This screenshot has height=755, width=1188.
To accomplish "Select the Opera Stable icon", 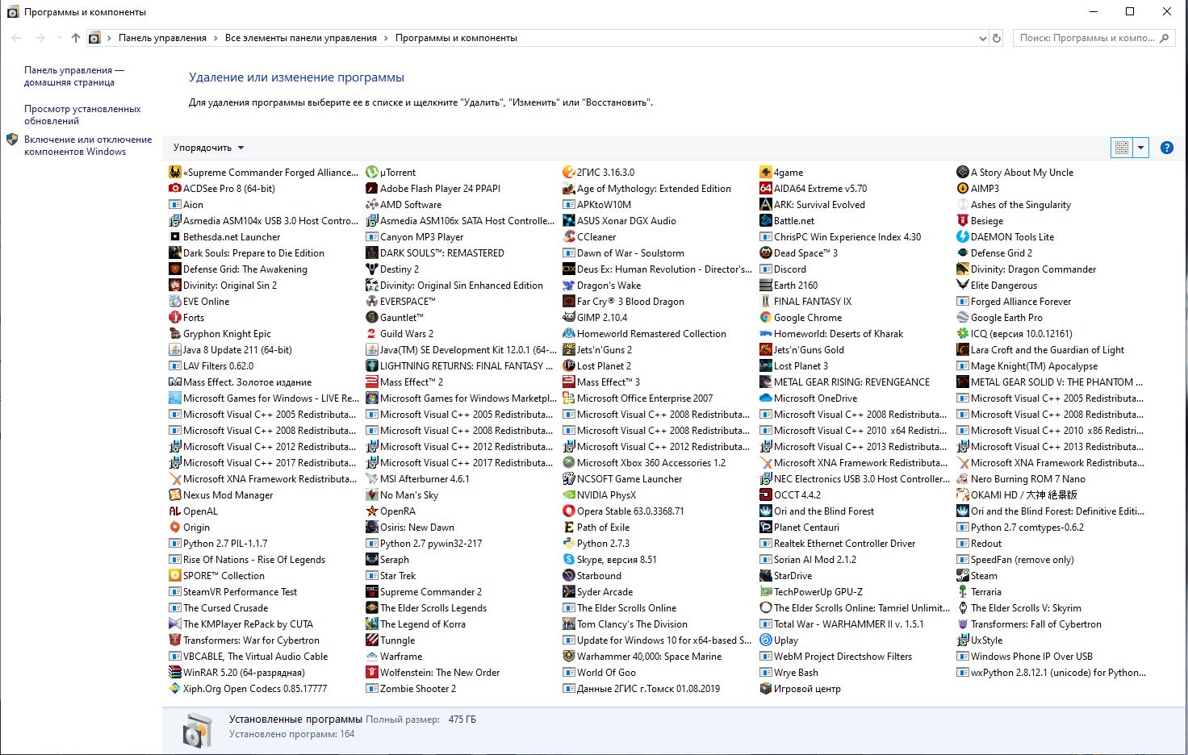I will (x=569, y=511).
